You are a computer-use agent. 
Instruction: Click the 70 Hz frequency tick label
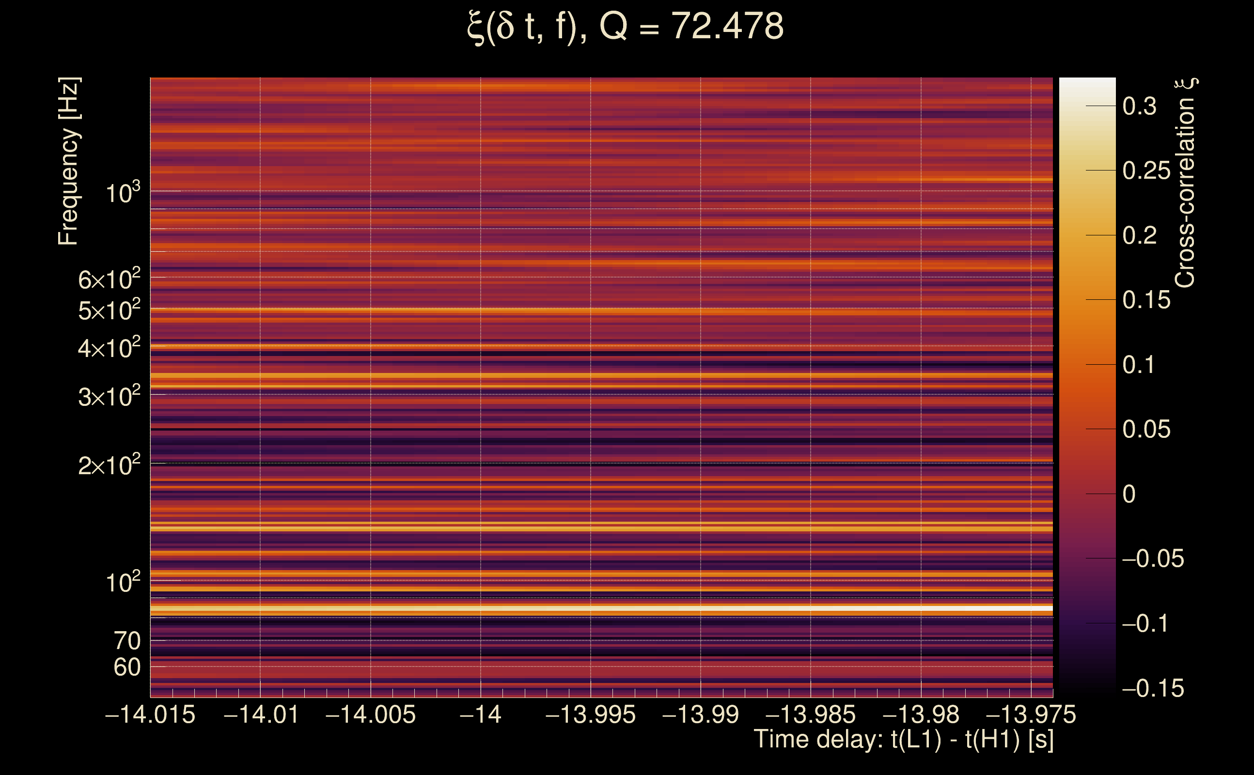(126, 641)
